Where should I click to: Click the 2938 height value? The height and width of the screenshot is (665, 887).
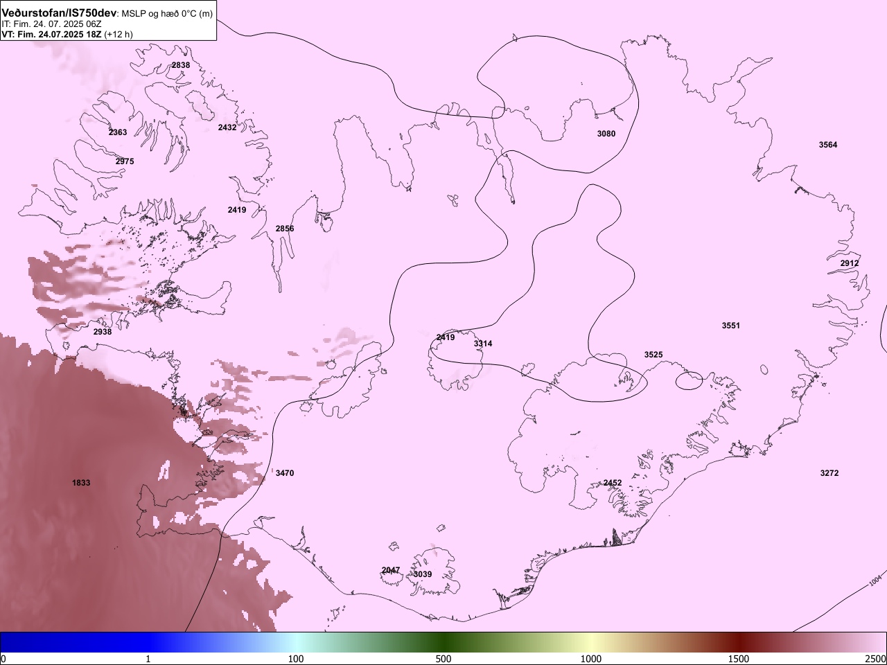[x=103, y=332]
